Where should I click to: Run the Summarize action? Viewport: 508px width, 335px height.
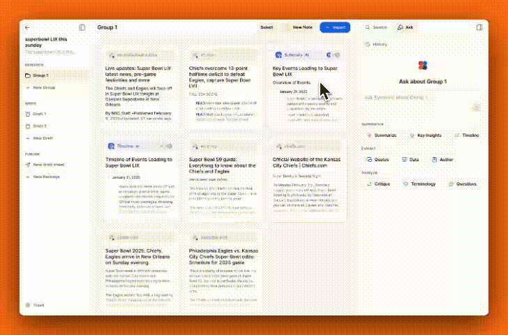pos(382,135)
